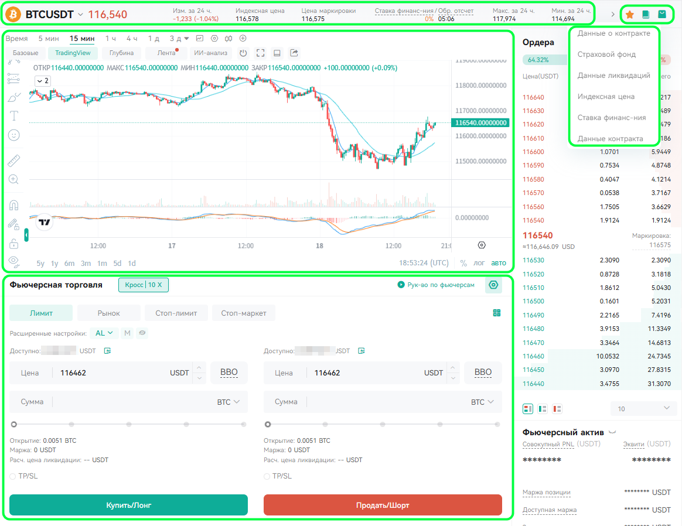
Task: Open the BTCUSDT pair dropdown
Action: tap(80, 15)
